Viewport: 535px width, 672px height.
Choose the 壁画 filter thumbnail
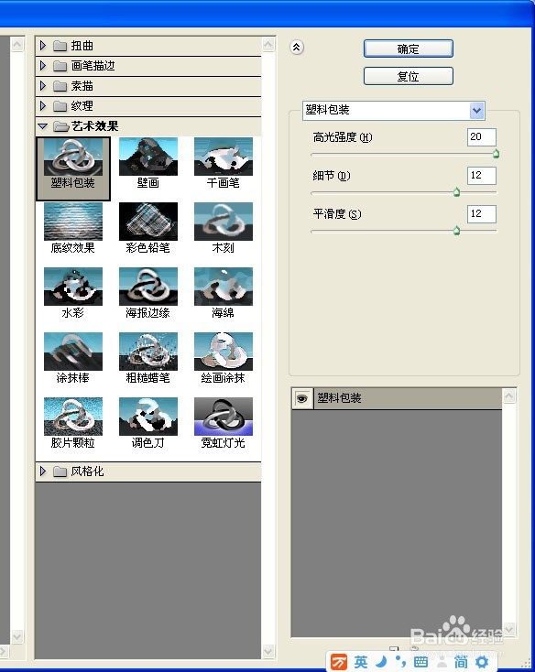tap(148, 157)
